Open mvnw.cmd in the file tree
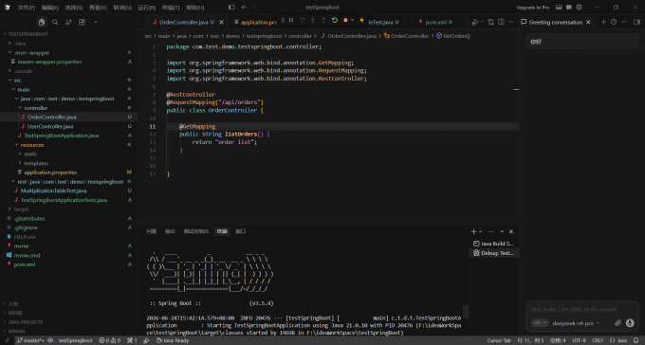 pyautogui.click(x=68, y=255)
